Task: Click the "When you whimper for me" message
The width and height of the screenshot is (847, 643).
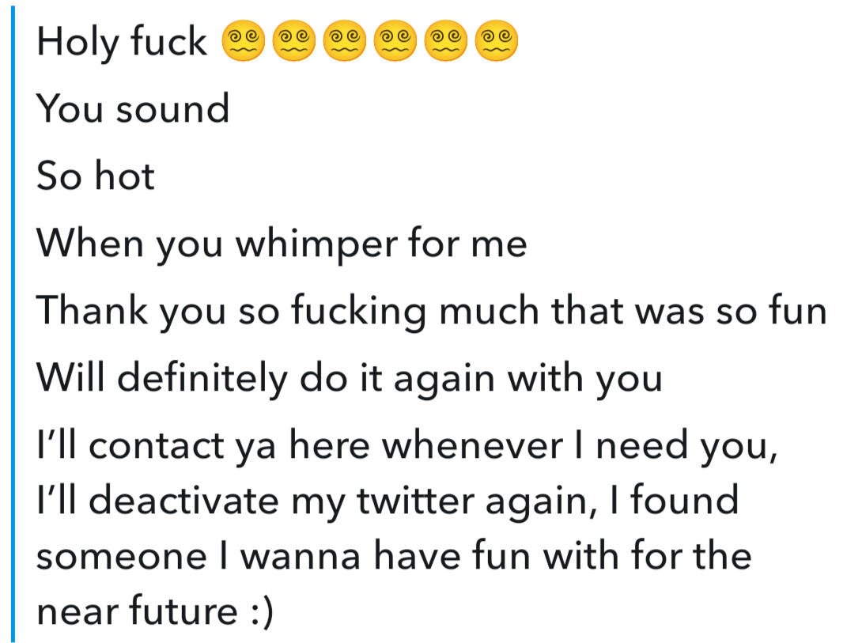Action: click(282, 244)
